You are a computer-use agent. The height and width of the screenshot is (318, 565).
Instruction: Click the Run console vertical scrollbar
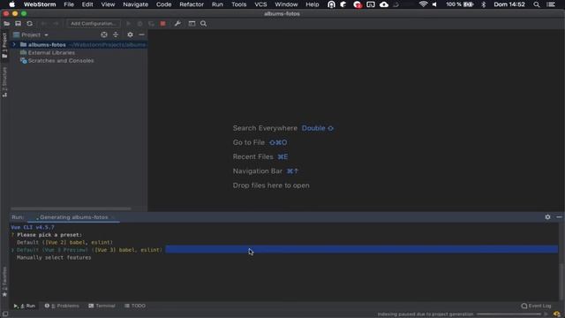tap(561, 282)
